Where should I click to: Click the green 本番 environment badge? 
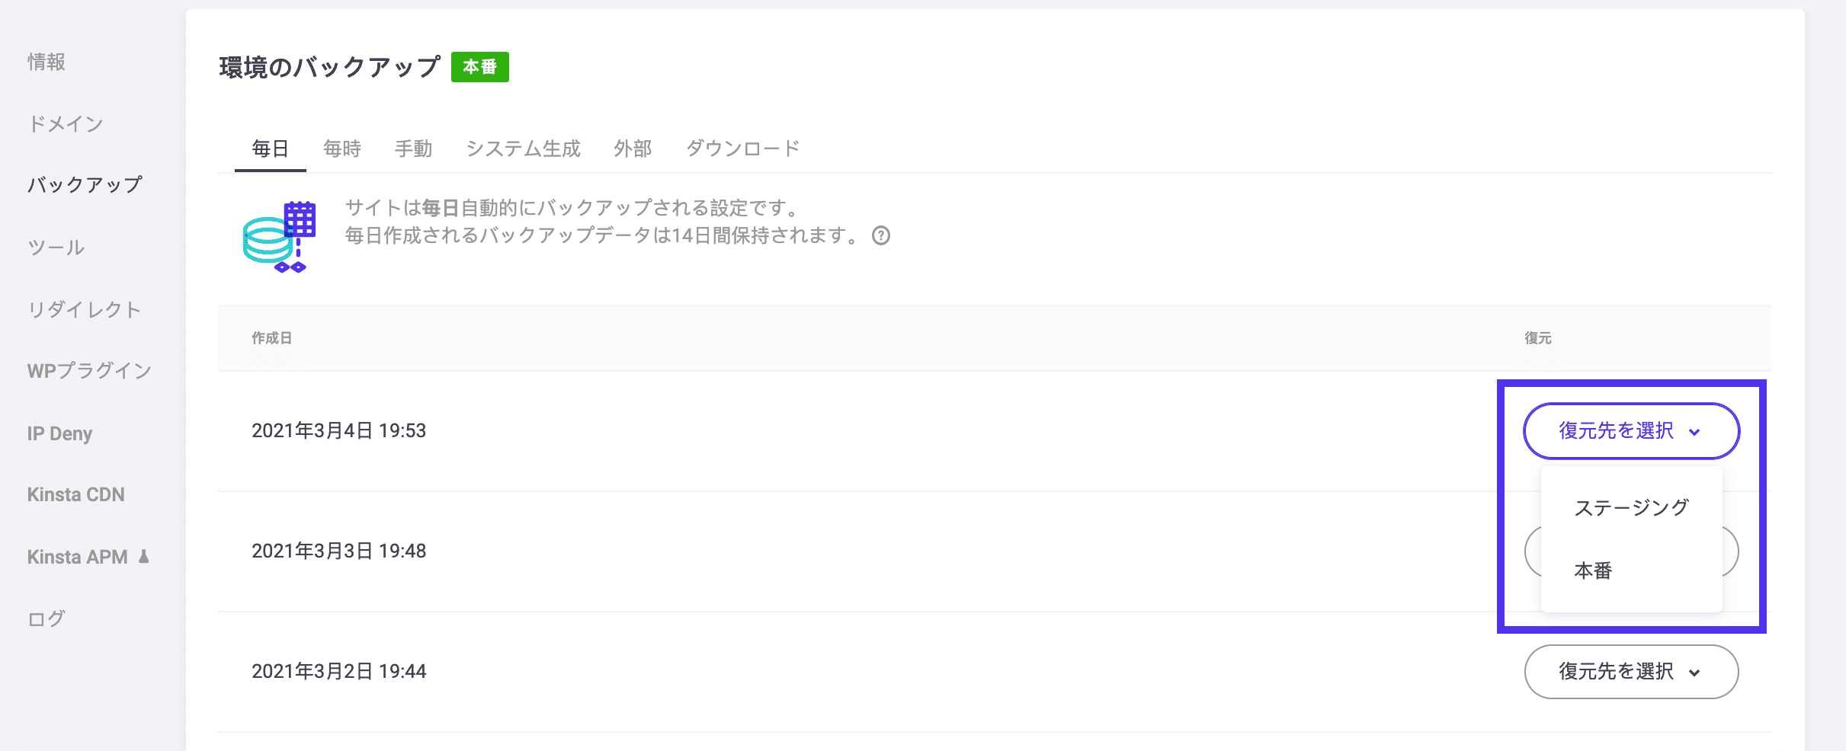(x=480, y=67)
